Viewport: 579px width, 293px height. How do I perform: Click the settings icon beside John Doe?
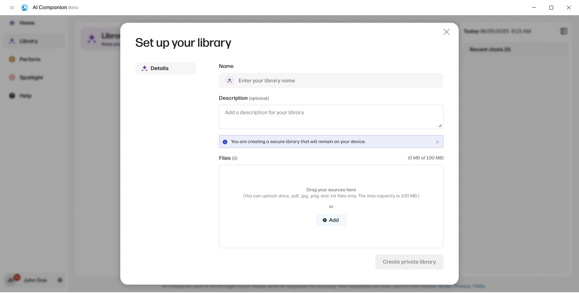[60, 280]
